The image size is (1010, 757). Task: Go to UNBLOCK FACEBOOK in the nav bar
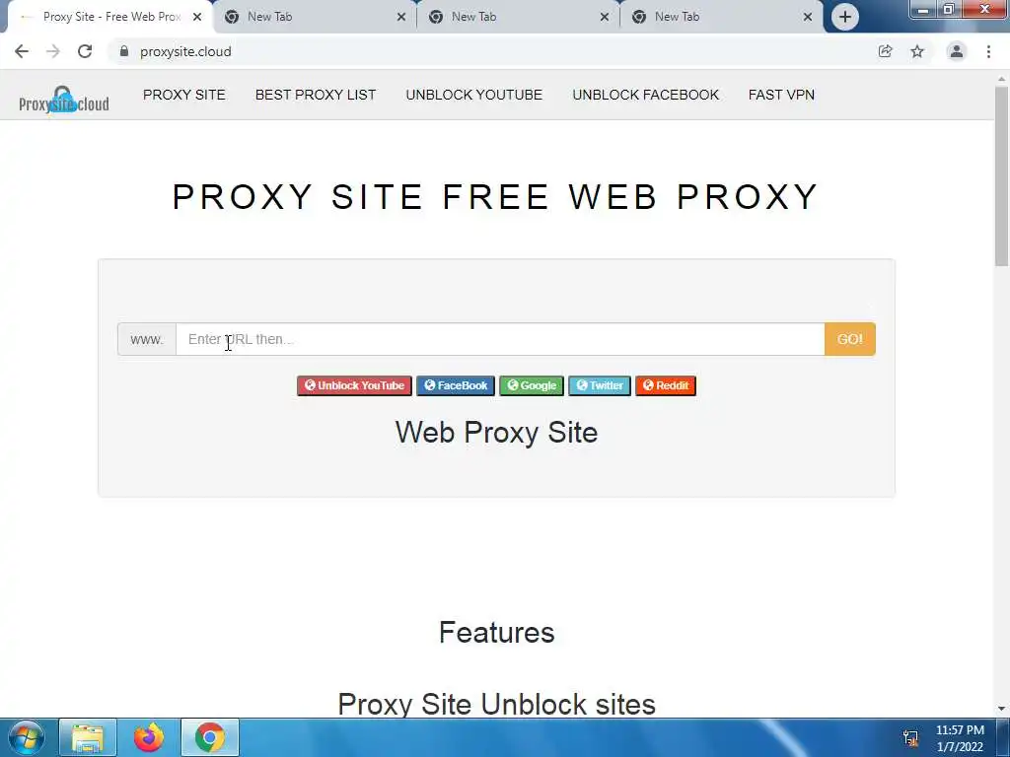click(645, 95)
